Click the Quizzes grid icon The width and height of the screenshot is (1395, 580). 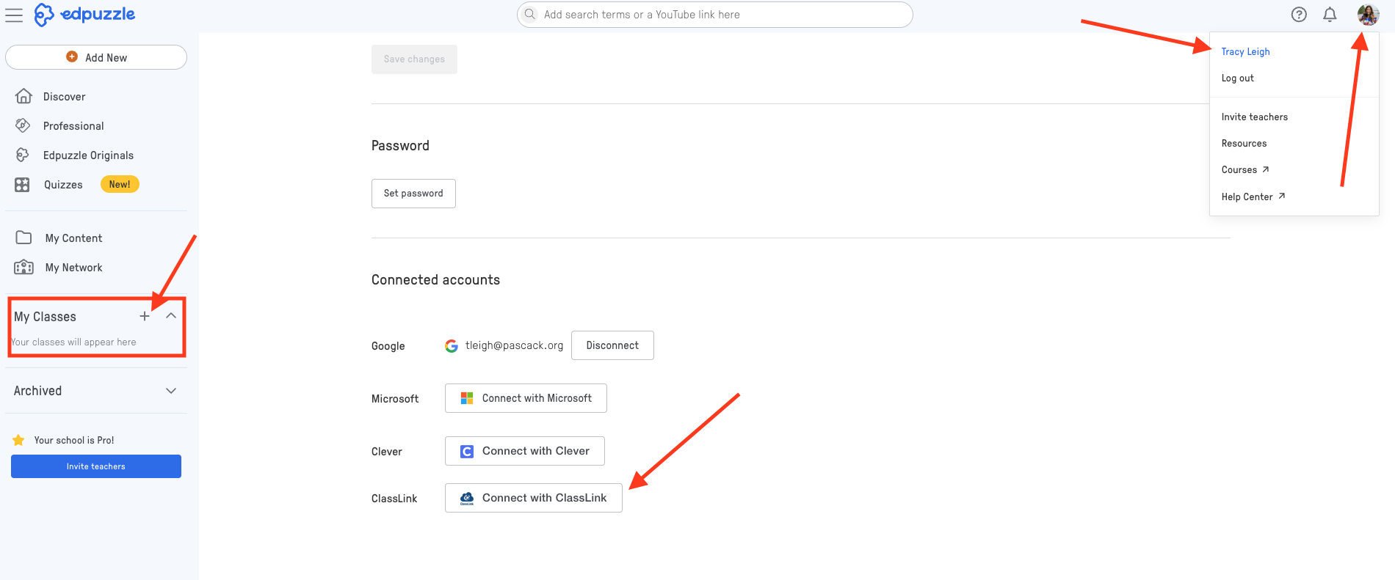[23, 185]
